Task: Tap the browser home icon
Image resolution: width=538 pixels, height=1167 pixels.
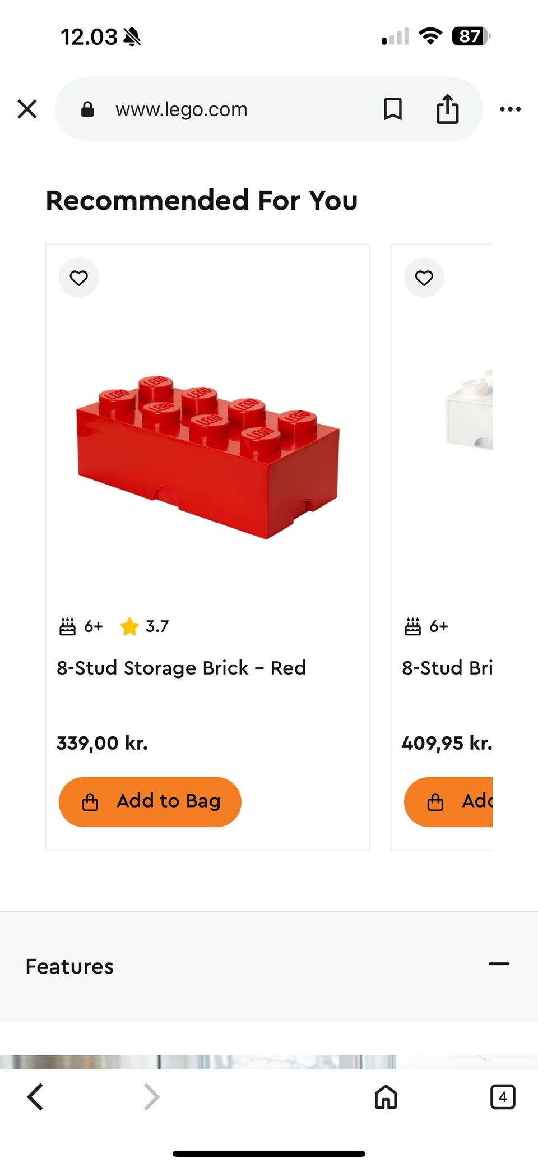Action: point(386,1096)
